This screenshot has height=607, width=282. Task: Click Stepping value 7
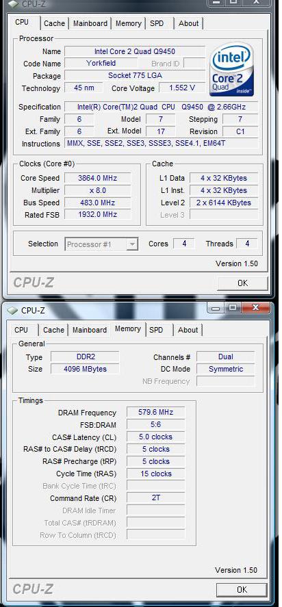pyautogui.click(x=240, y=119)
